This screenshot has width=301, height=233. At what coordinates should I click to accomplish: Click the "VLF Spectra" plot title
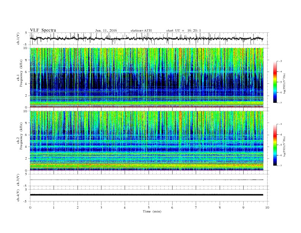[x=43, y=30]
